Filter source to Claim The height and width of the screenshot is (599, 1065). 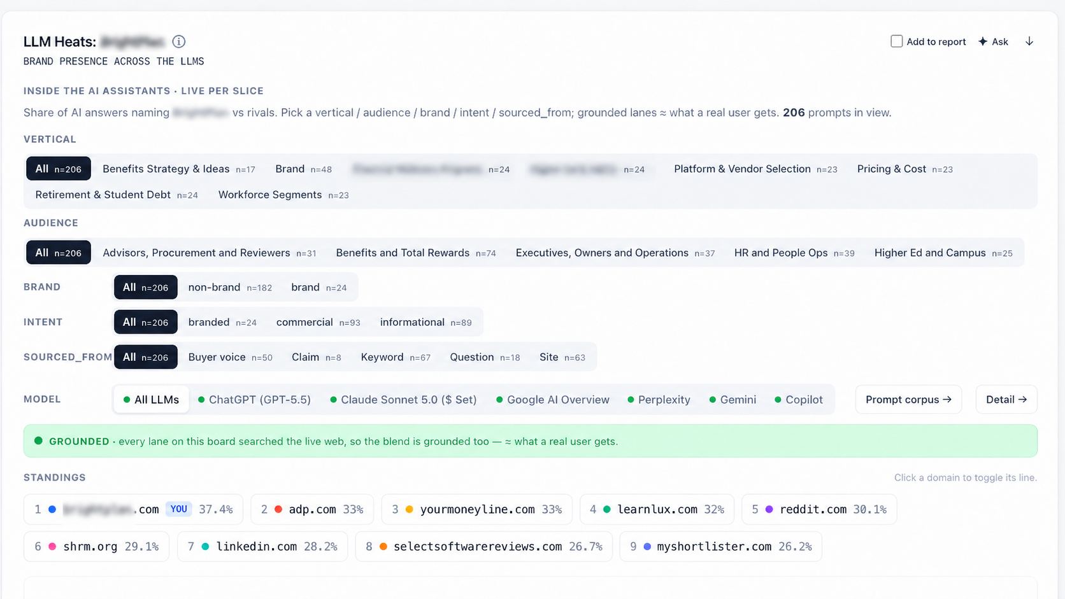click(316, 357)
